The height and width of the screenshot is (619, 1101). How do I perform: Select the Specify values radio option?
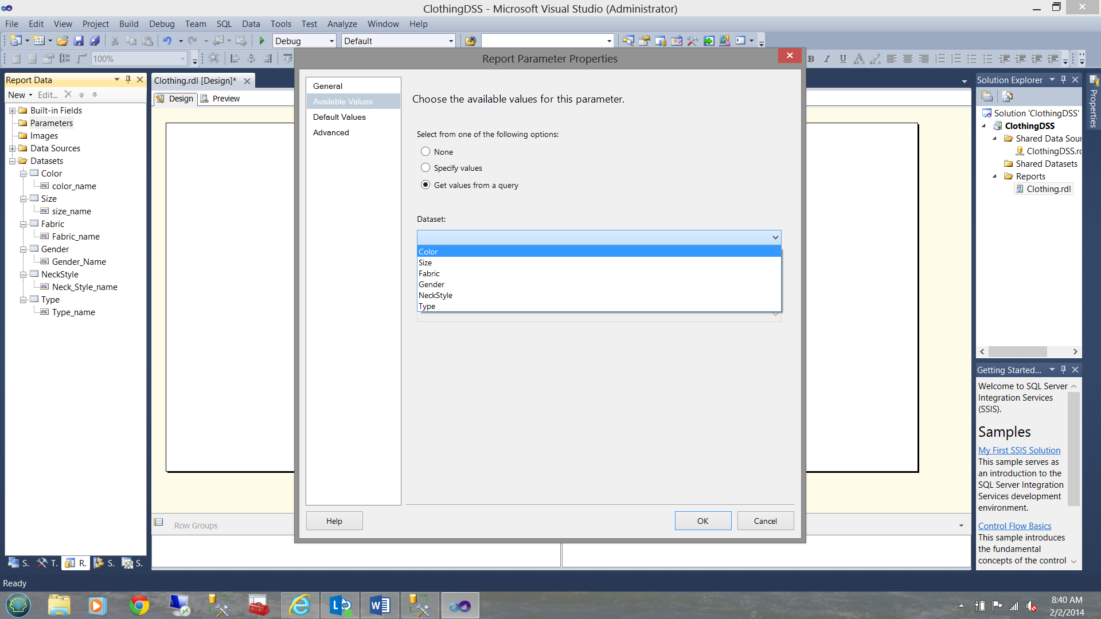(425, 168)
